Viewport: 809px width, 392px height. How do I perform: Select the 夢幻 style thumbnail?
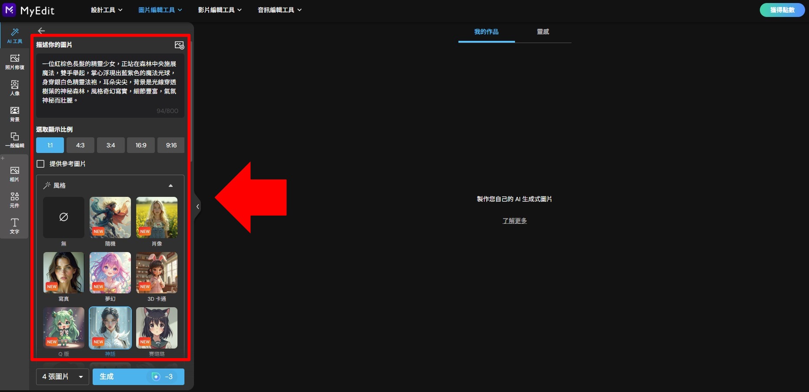point(110,272)
